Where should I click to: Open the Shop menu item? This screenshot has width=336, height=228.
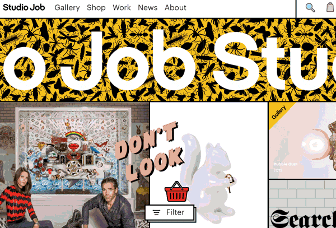[96, 8]
